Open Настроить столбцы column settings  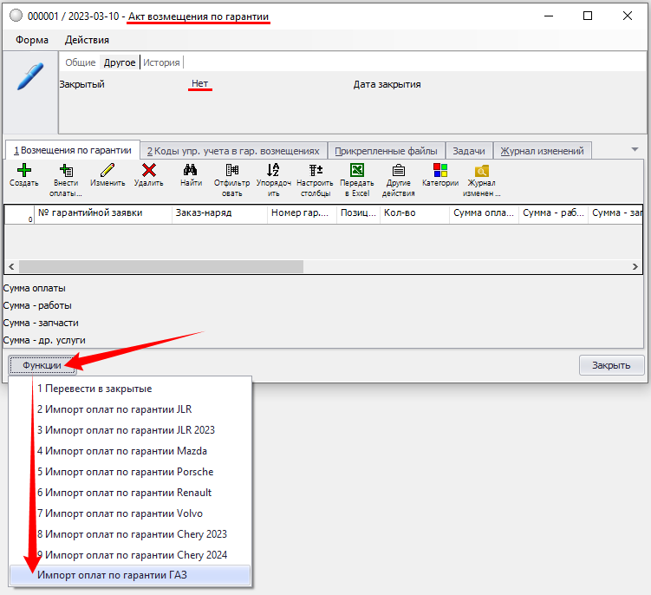coord(315,171)
